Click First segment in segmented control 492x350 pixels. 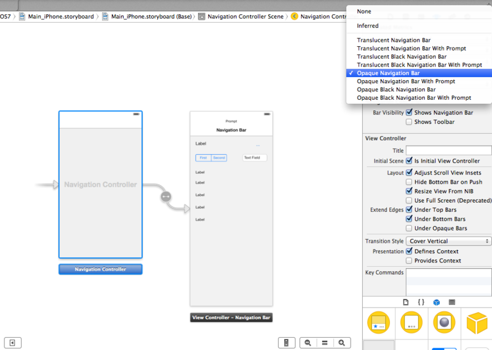(x=204, y=158)
